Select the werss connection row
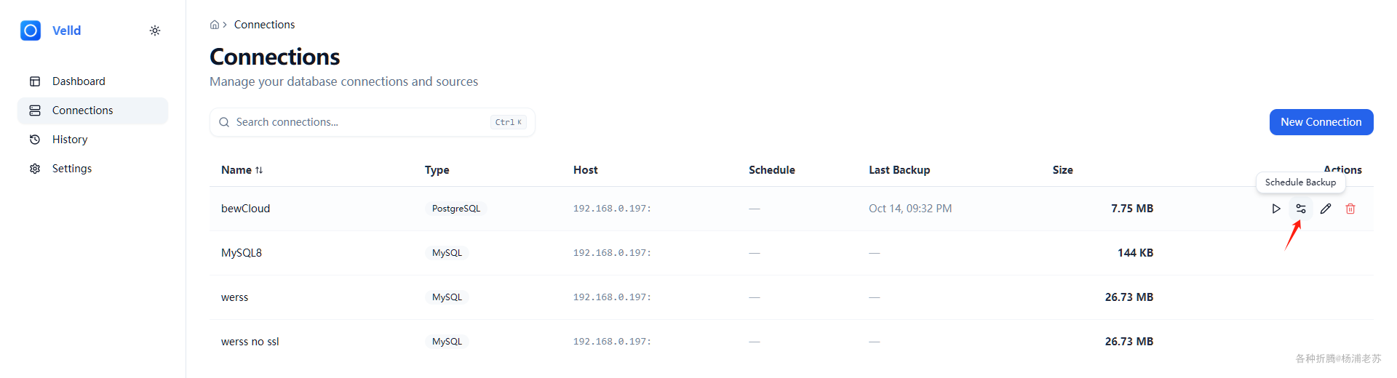1397x378 pixels. pos(234,297)
